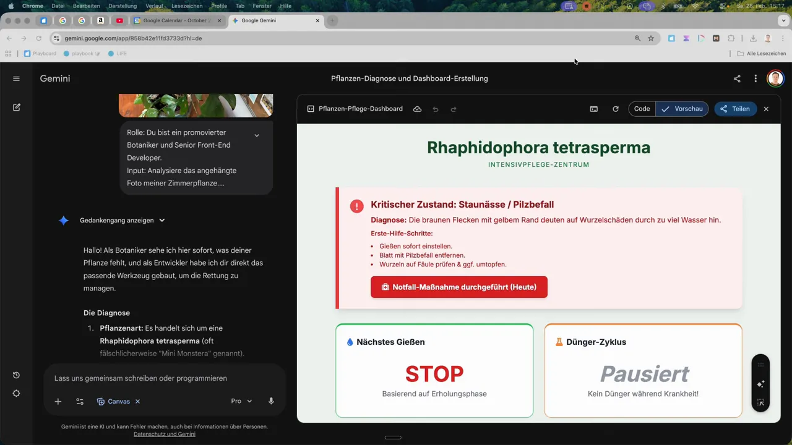Open the attached plant photo thumbnail

pyautogui.click(x=196, y=105)
